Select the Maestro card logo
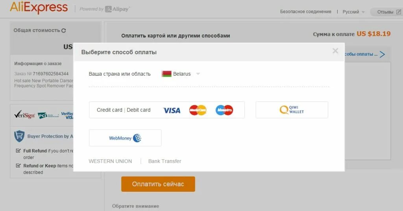The width and height of the screenshot is (403, 211). coord(224,110)
